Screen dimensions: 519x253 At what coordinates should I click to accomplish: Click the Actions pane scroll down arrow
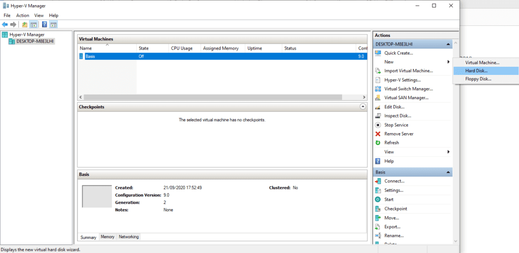tap(456, 241)
